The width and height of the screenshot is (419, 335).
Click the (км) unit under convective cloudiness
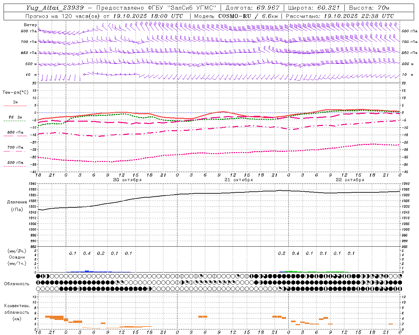click(x=17, y=319)
